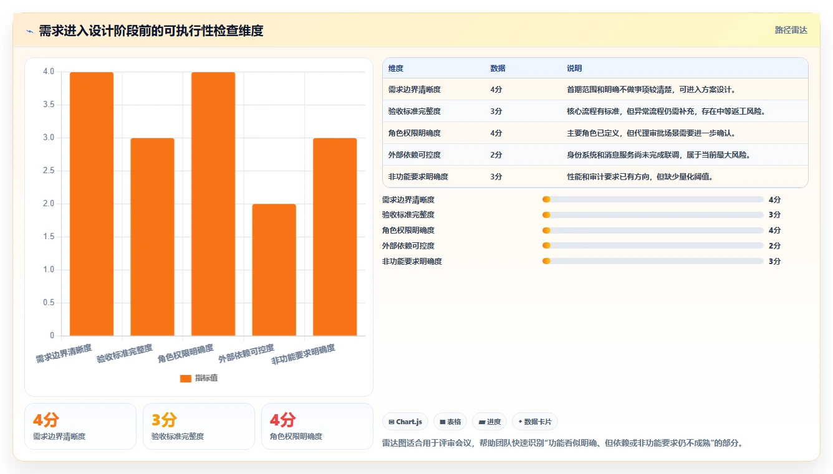The image size is (833, 474).
Task: Click the lightning icon beside the page title
Action: click(x=30, y=31)
